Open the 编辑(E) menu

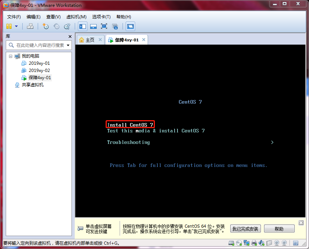pyautogui.click(x=33, y=17)
